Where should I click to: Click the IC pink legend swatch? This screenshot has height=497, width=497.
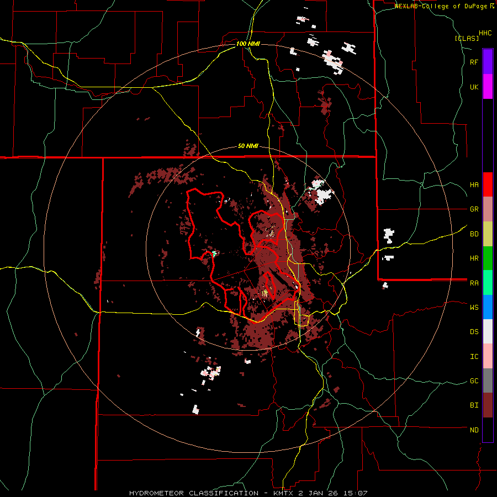click(488, 356)
